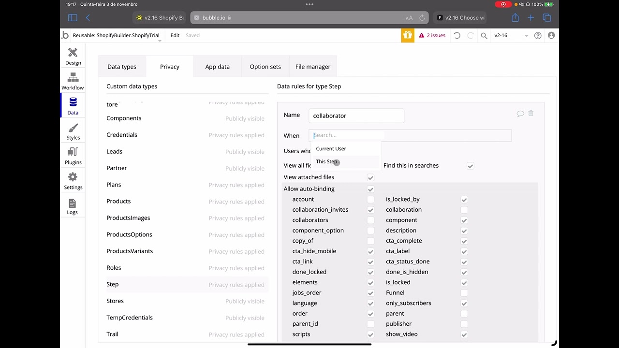This screenshot has width=619, height=348.
Task: Open the Edit menu
Action: coord(175,35)
